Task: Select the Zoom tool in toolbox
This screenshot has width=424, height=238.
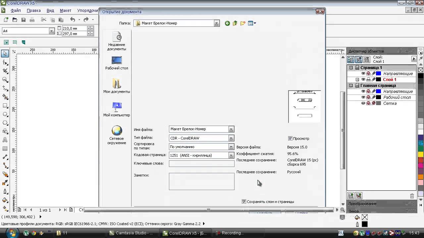Action: [5, 80]
